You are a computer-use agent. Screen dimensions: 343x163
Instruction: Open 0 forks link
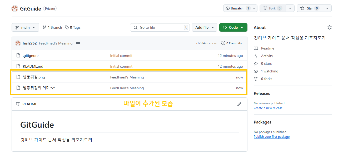point(267,79)
